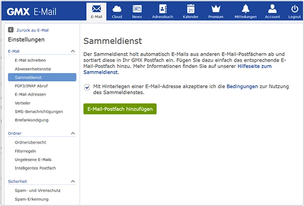The height and width of the screenshot is (206, 304).
Task: Open Spam- und Virenschutz settings
Action: tap(38, 191)
